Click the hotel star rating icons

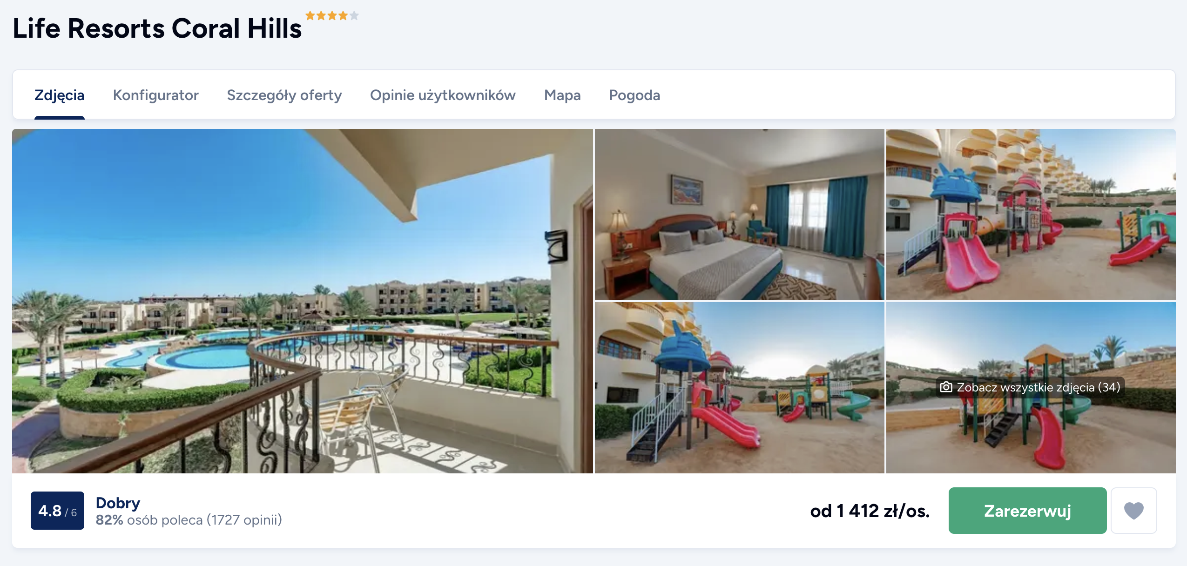click(332, 16)
